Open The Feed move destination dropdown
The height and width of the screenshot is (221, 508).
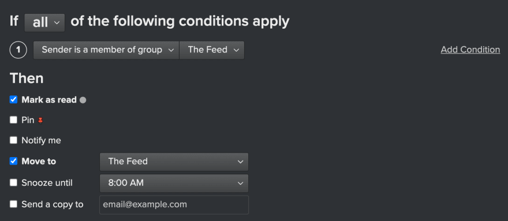[x=174, y=162]
